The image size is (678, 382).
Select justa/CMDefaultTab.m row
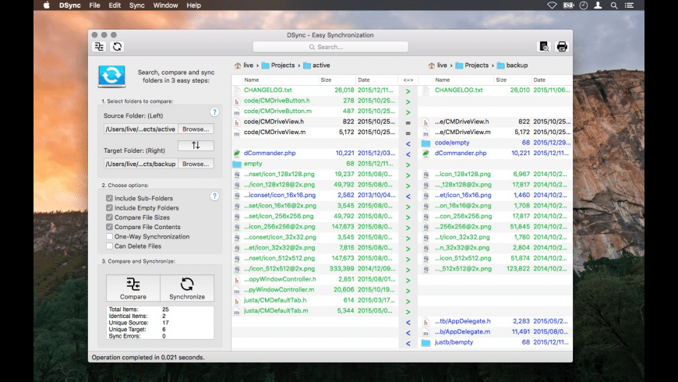click(x=315, y=310)
